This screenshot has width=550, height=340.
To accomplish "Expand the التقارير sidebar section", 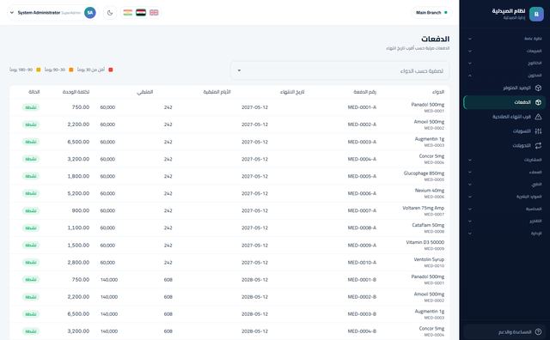I will coord(504,222).
